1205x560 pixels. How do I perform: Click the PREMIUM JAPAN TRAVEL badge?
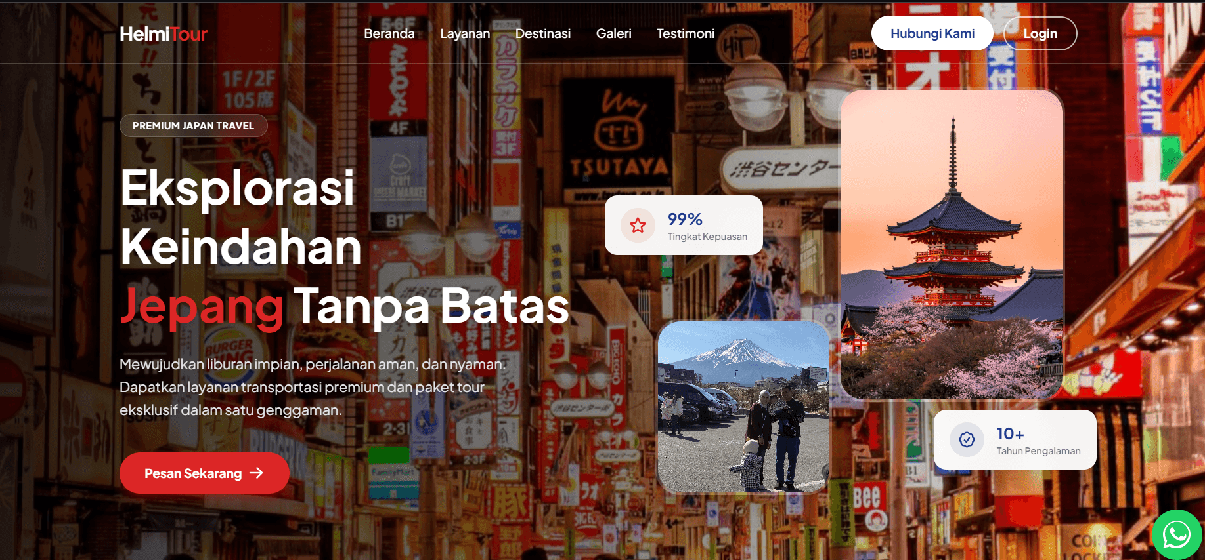(193, 125)
